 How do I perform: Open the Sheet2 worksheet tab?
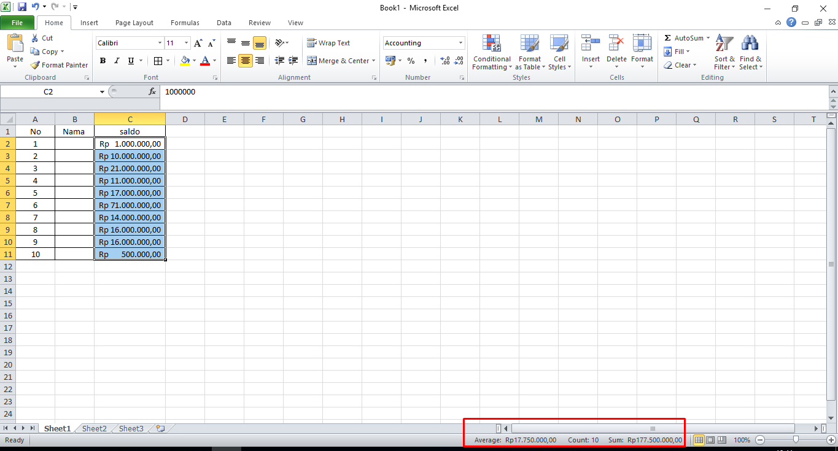pyautogui.click(x=93, y=428)
